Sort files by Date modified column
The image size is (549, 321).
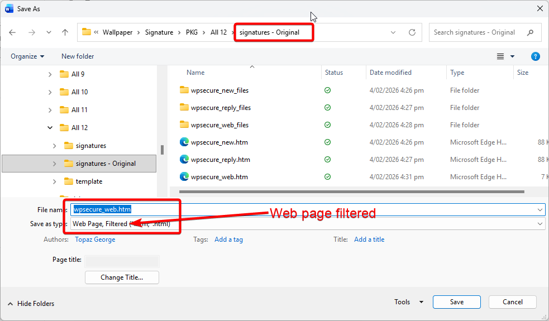pos(390,73)
